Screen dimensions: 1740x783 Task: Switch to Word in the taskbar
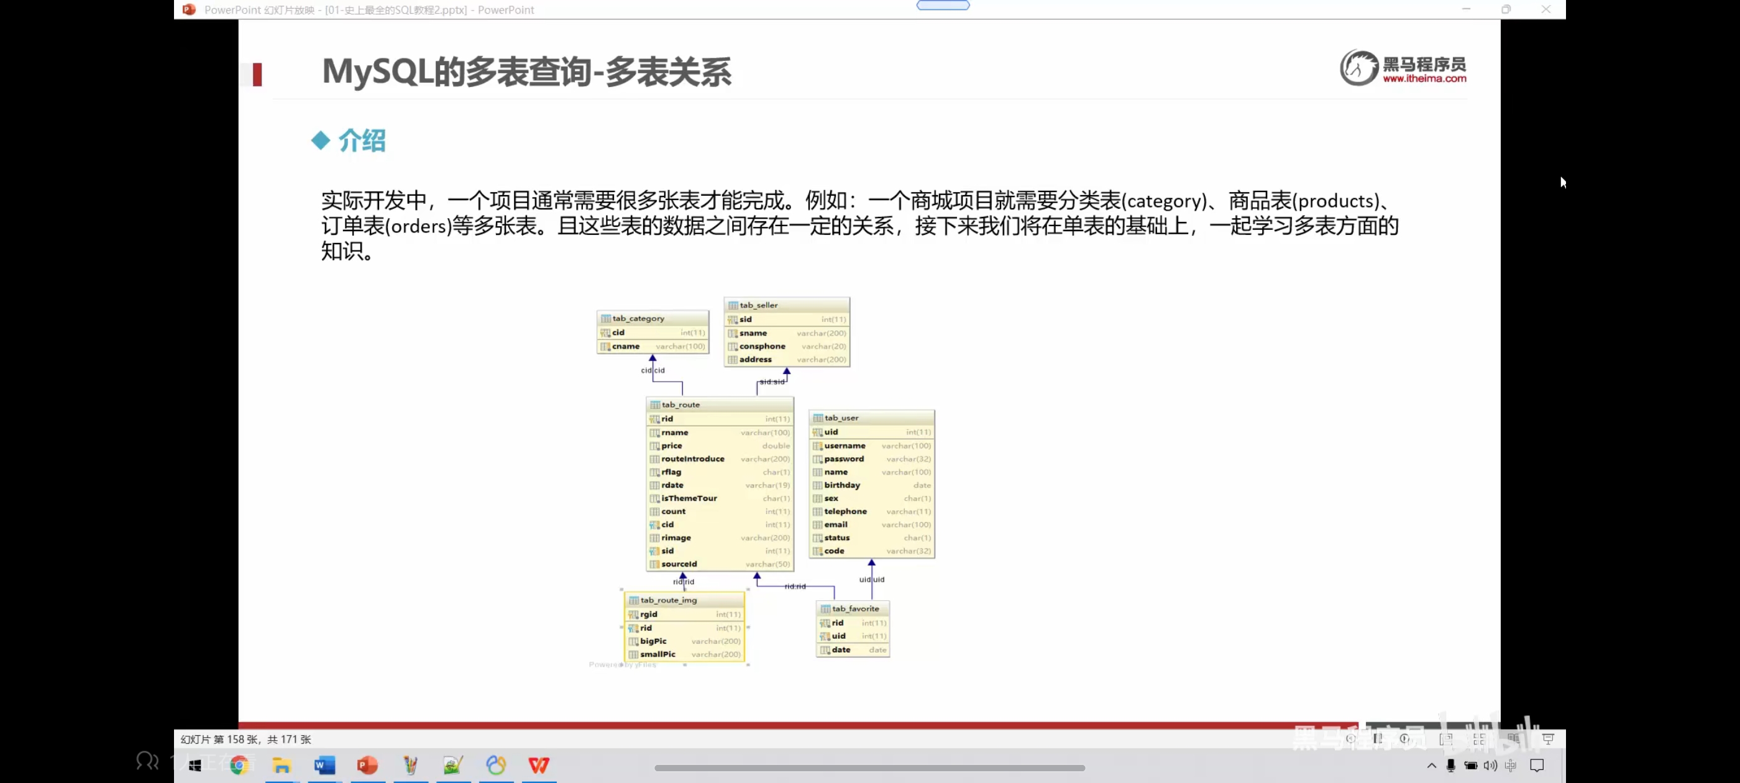pyautogui.click(x=324, y=766)
